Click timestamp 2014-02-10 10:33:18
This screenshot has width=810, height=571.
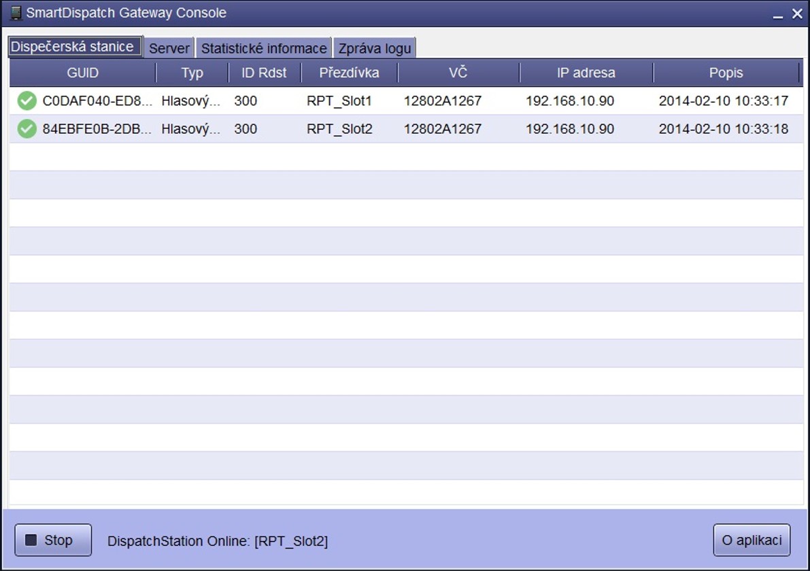coord(723,128)
